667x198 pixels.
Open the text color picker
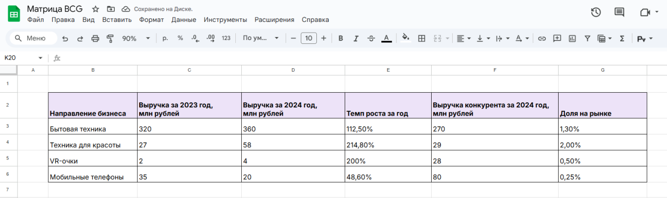click(386, 38)
